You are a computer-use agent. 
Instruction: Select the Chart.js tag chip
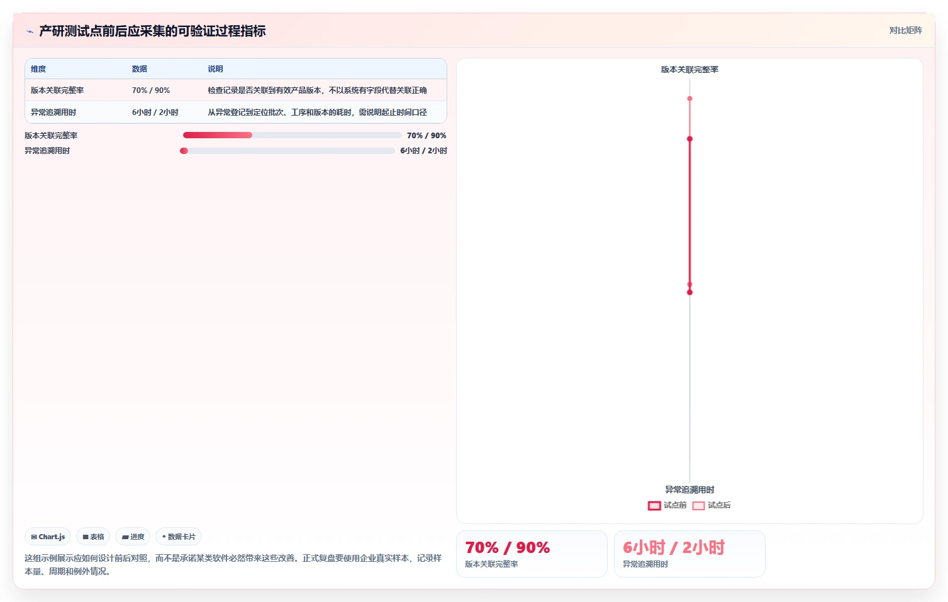(48, 537)
